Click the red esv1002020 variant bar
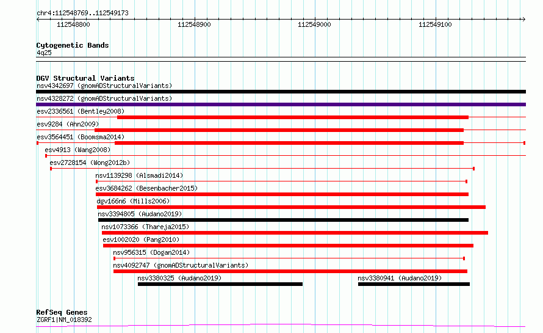 (288, 246)
